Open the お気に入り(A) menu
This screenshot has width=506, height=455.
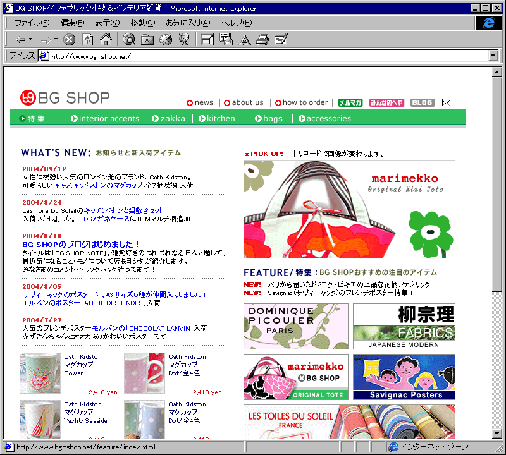(188, 23)
